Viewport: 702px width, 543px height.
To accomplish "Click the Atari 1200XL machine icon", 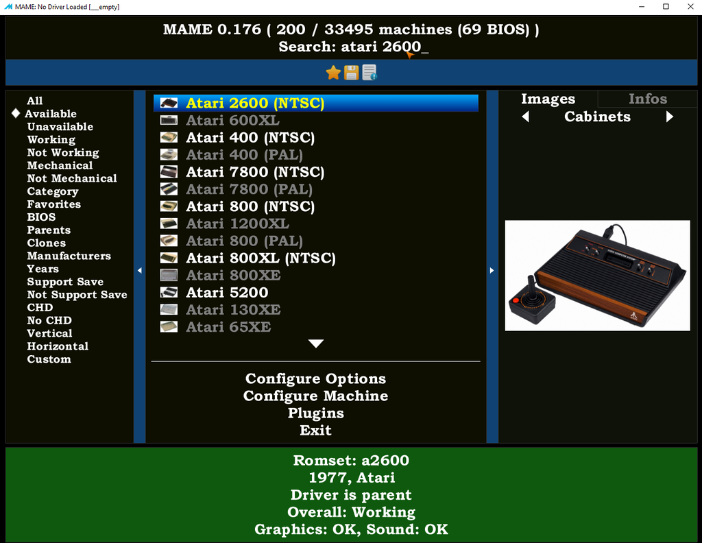I will [169, 224].
